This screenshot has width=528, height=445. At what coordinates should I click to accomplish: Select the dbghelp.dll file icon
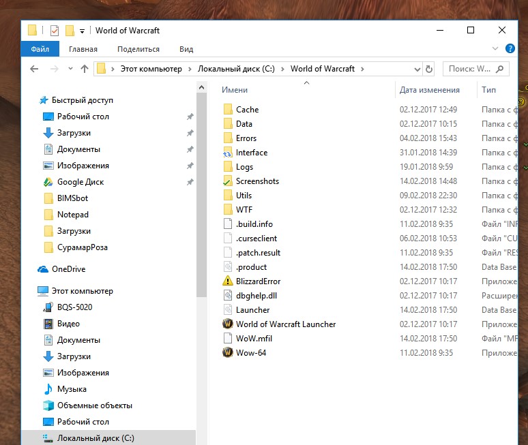click(x=228, y=295)
